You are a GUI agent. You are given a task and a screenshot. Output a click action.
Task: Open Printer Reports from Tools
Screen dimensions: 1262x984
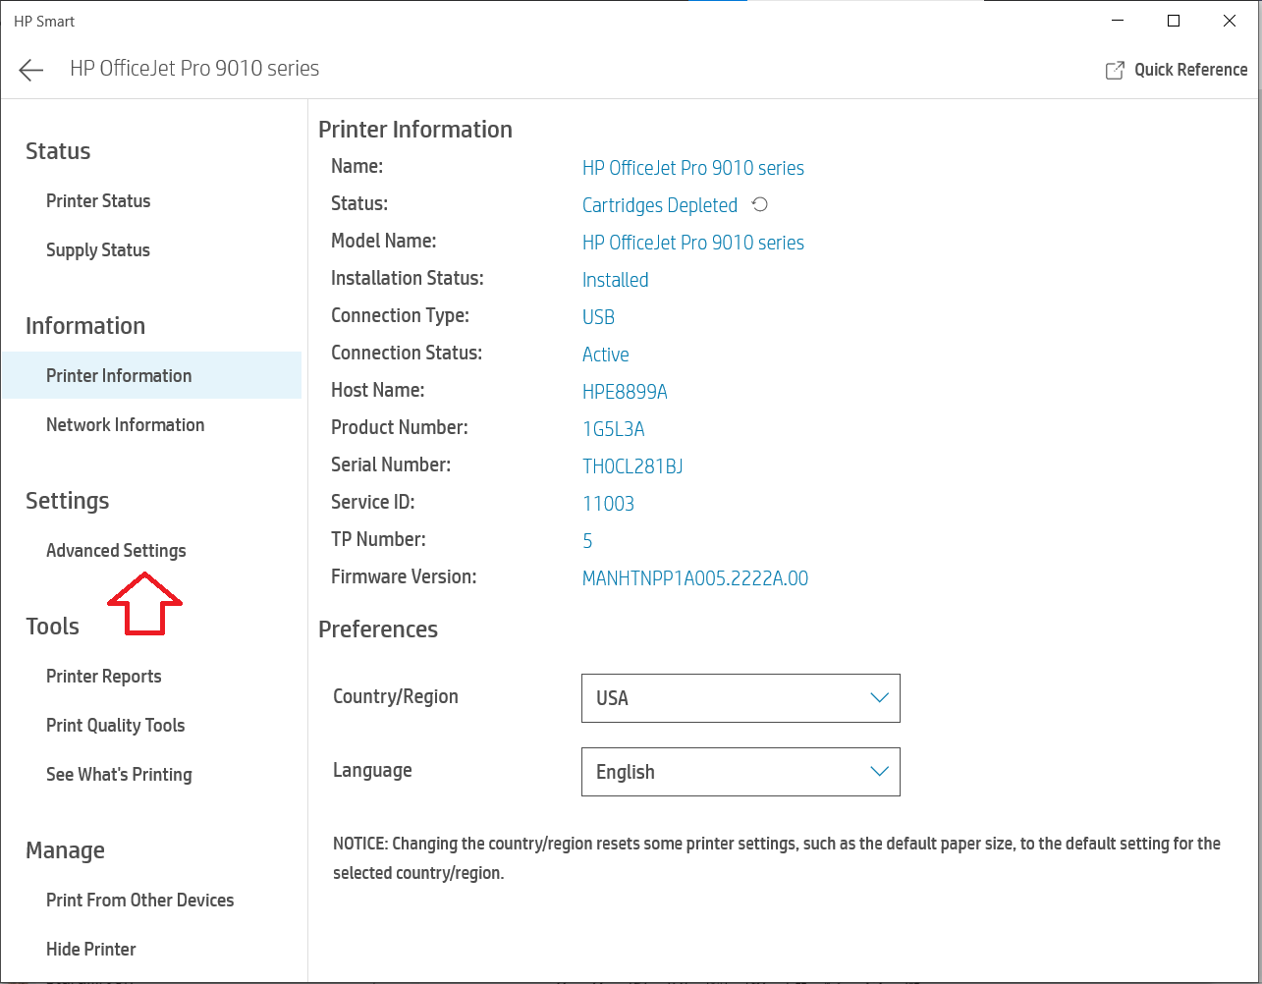tap(103, 676)
